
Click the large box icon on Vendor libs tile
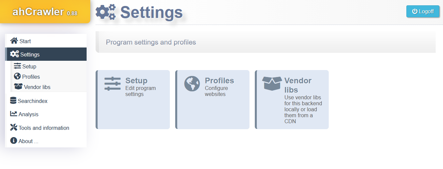(272, 83)
